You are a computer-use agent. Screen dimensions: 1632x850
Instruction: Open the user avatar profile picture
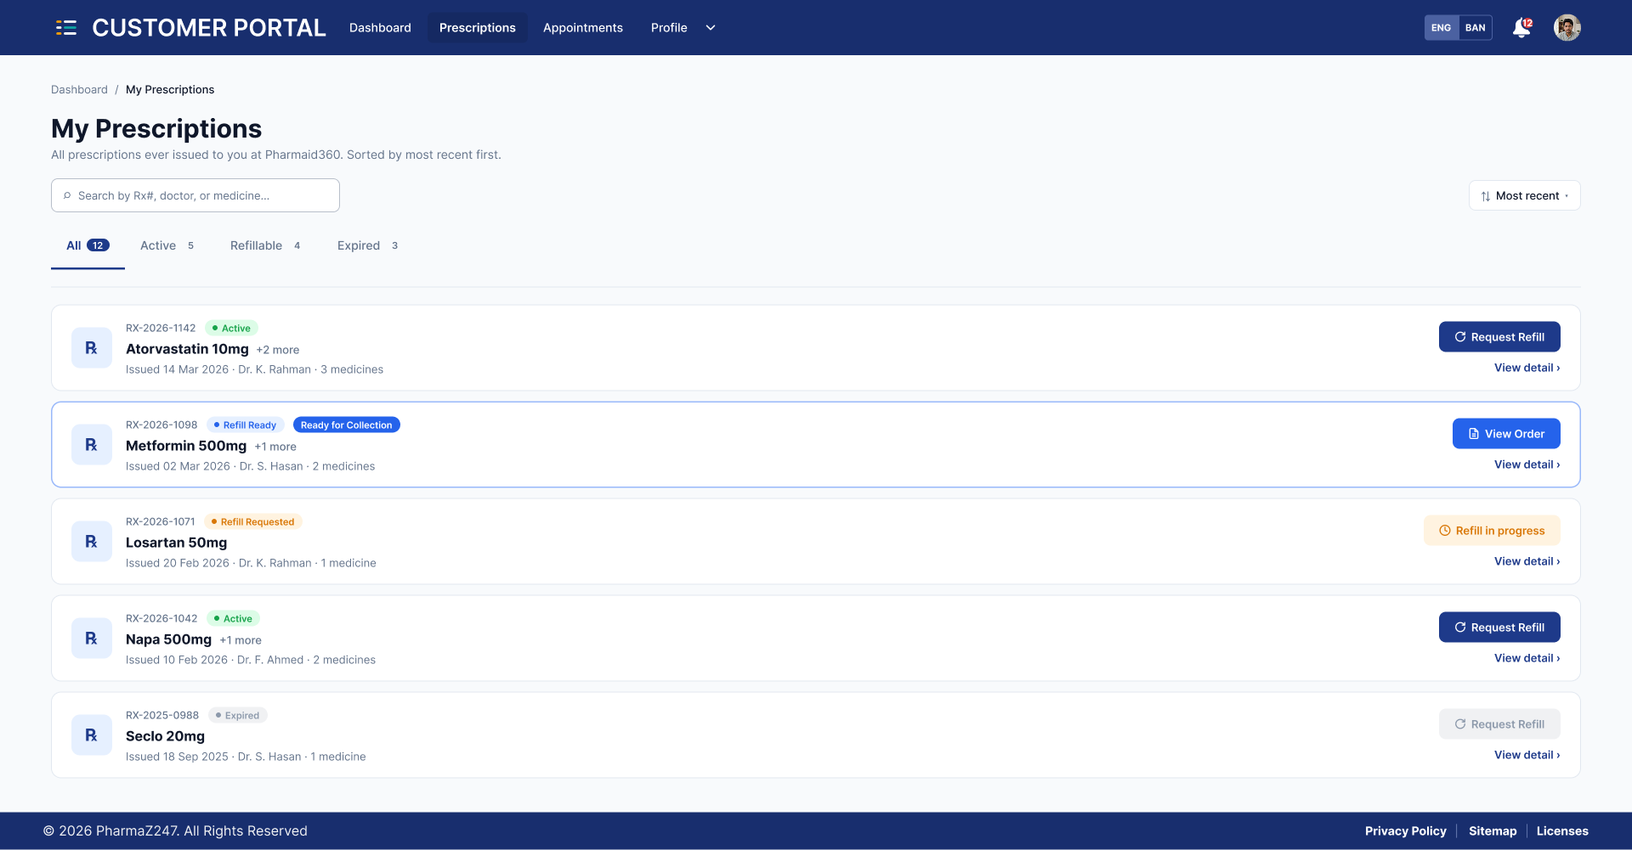1567,28
